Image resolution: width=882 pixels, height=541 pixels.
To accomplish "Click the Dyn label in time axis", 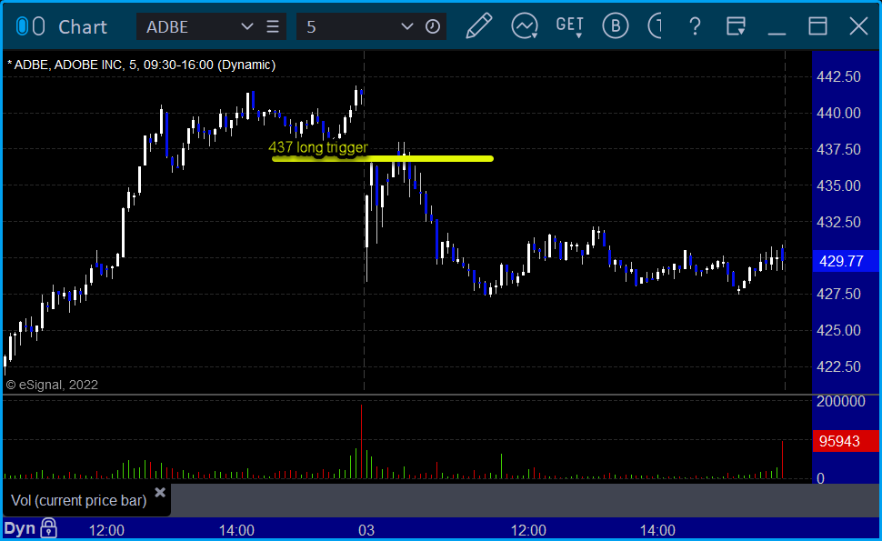I will [20, 528].
